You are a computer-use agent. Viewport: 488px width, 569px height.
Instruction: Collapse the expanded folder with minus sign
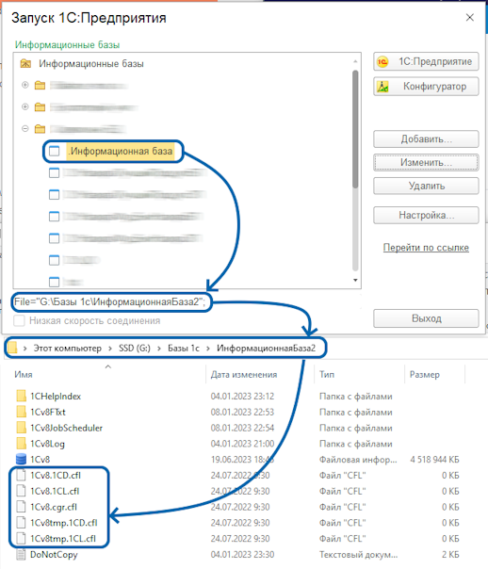tap(25, 128)
